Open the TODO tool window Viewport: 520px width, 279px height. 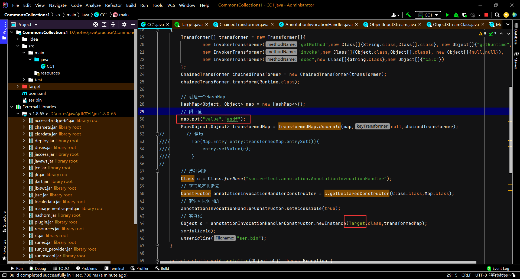coord(61,268)
